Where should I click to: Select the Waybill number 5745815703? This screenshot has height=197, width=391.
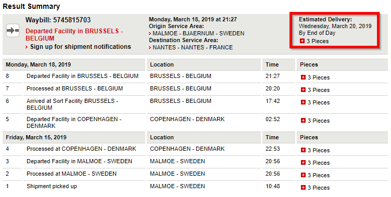[x=72, y=20]
